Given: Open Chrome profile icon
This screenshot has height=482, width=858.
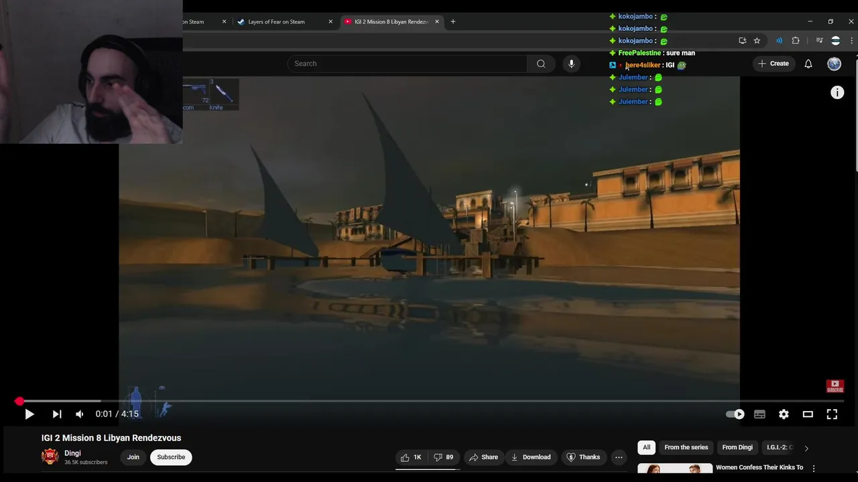Looking at the screenshot, I should [x=835, y=41].
